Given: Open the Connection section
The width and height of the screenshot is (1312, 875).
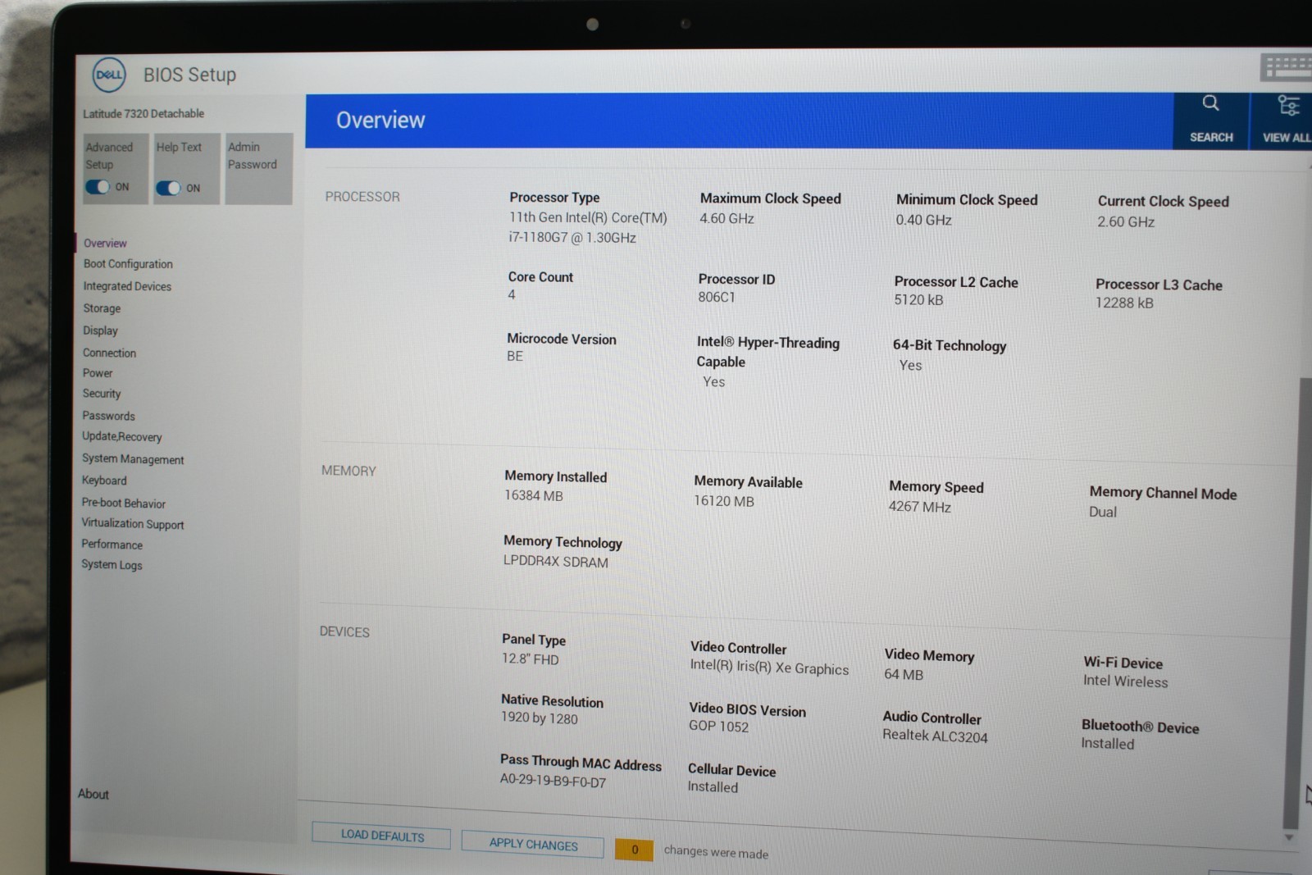Looking at the screenshot, I should (x=109, y=353).
